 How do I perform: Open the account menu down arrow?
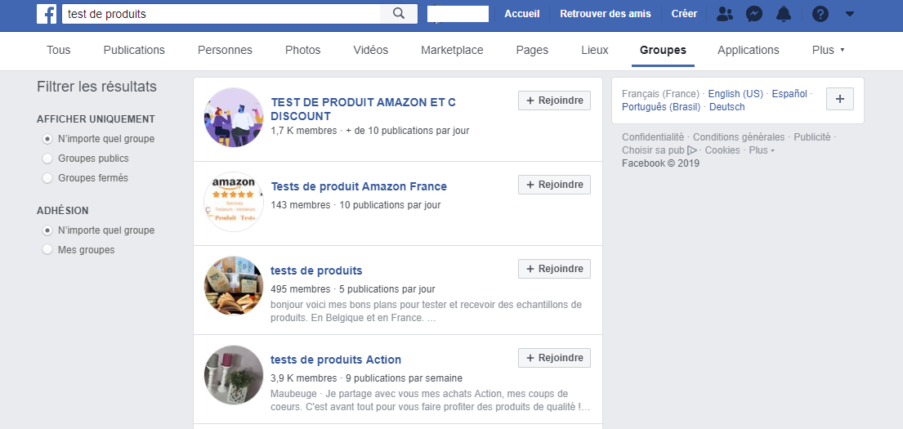click(x=850, y=14)
